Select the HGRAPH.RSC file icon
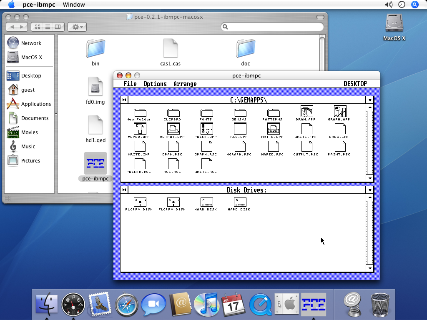Viewport: 427px width, 320px height. tap(240, 146)
